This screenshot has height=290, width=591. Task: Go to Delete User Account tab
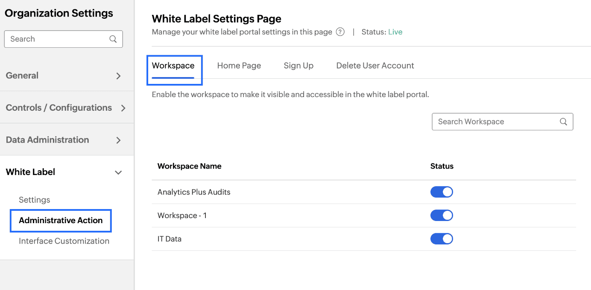pos(375,66)
